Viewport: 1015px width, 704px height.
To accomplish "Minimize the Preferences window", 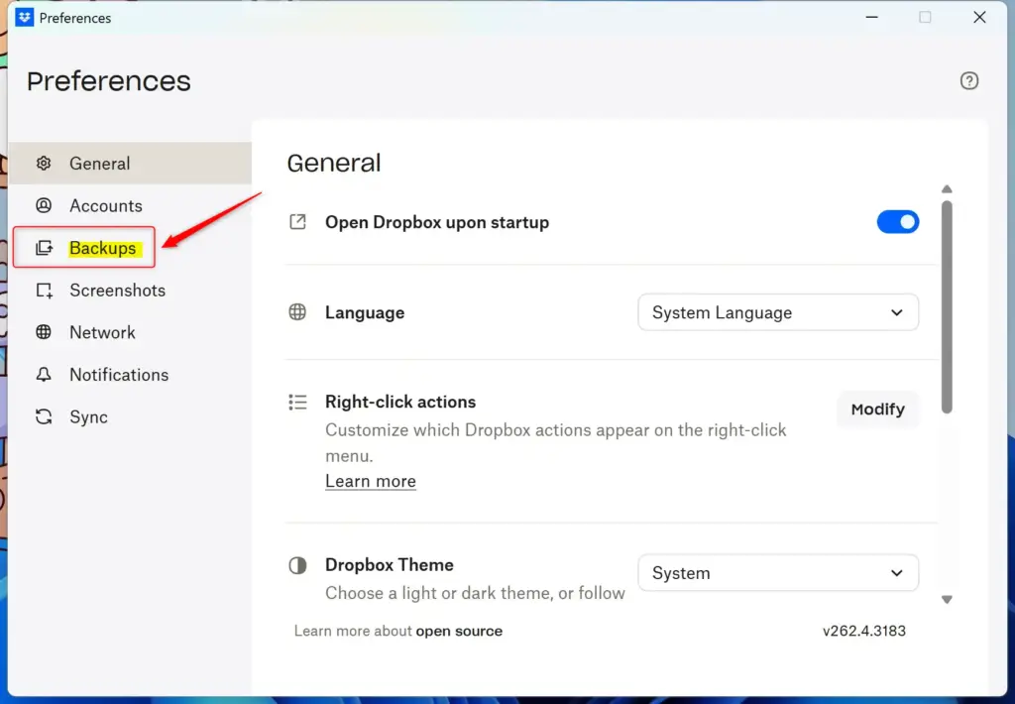I will (872, 18).
